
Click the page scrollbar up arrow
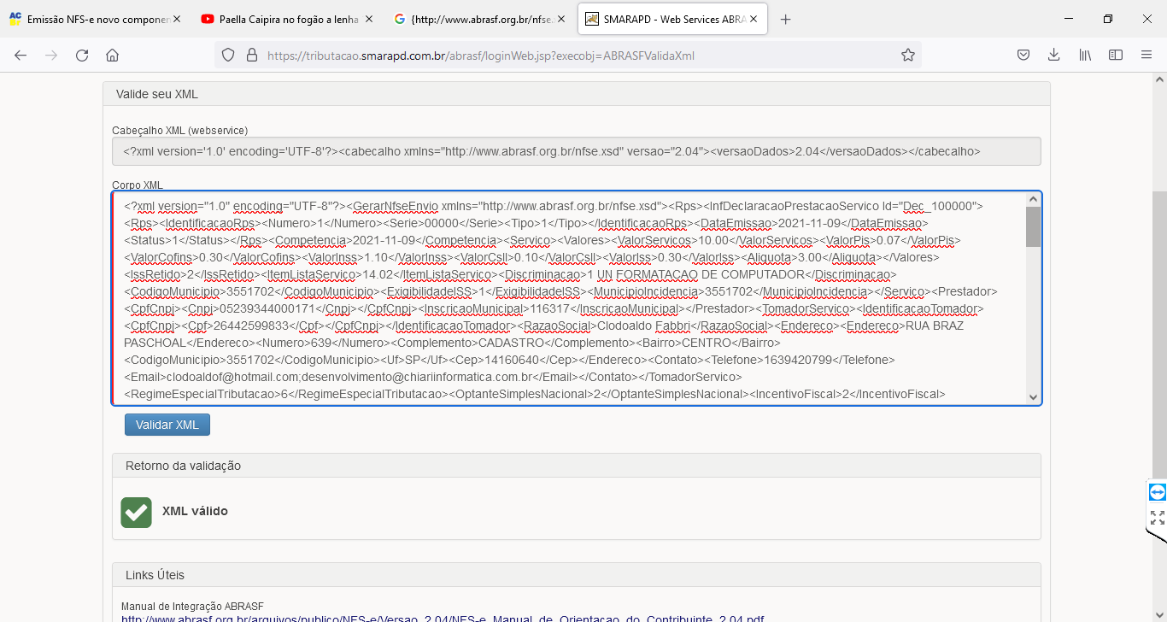coord(1159,79)
